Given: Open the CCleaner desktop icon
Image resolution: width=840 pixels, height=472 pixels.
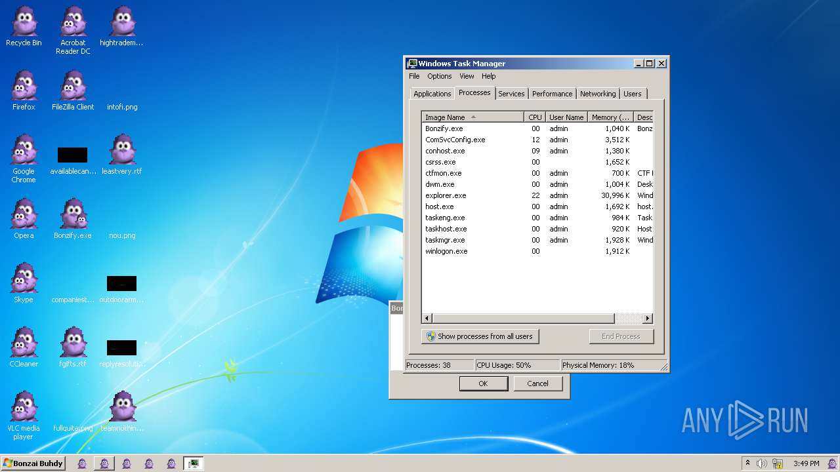Looking at the screenshot, I should pyautogui.click(x=24, y=348).
